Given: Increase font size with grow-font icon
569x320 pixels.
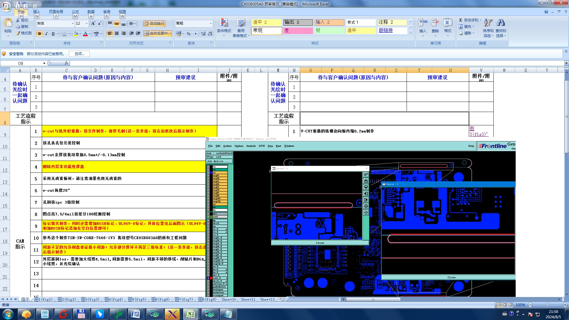Looking at the screenshot, I should [93, 23].
